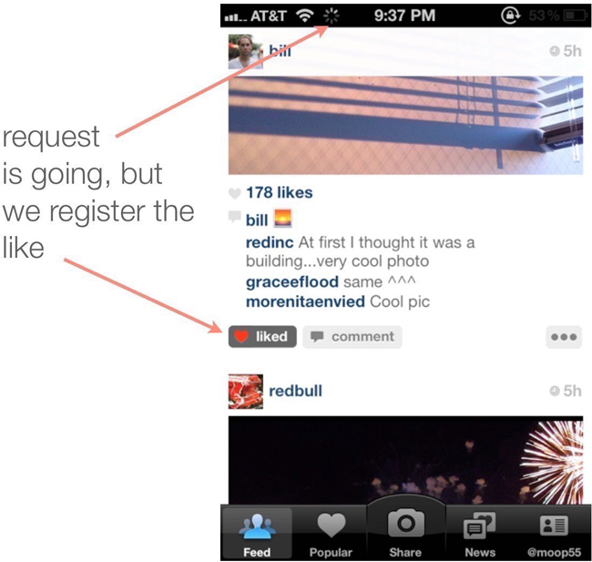Open the News tab
Viewport: 592px width, 562px height.
480,533
